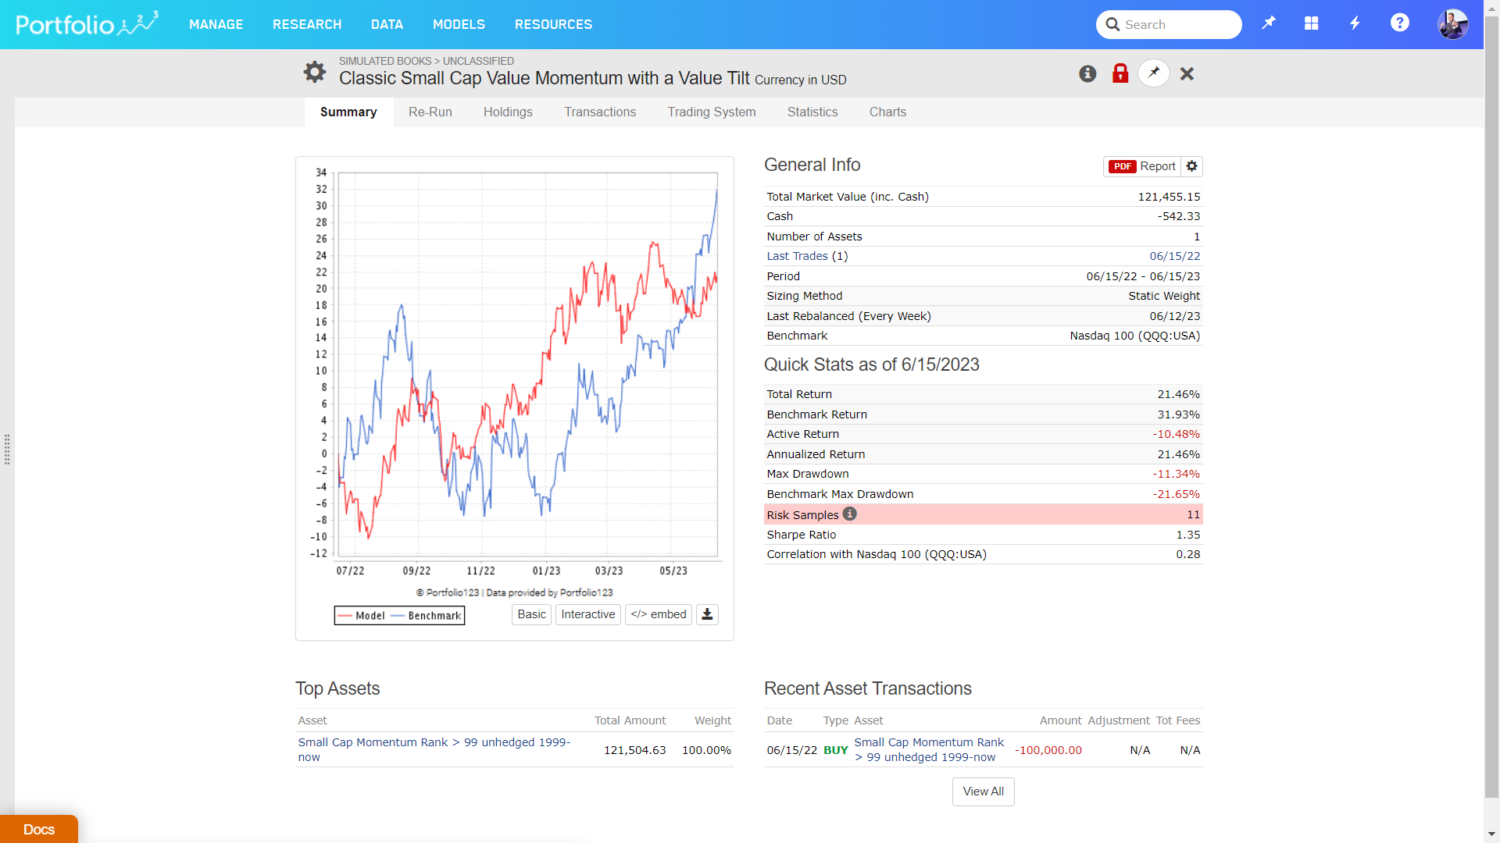Switch chart to Basic mode
Screen dimensions: 1500x843
[x=531, y=614]
